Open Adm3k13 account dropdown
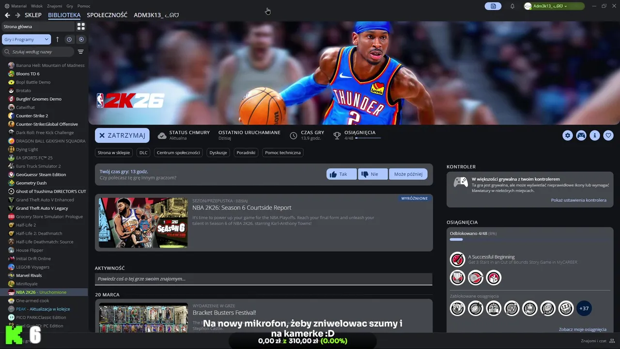This screenshot has height=349, width=620. 554,6
